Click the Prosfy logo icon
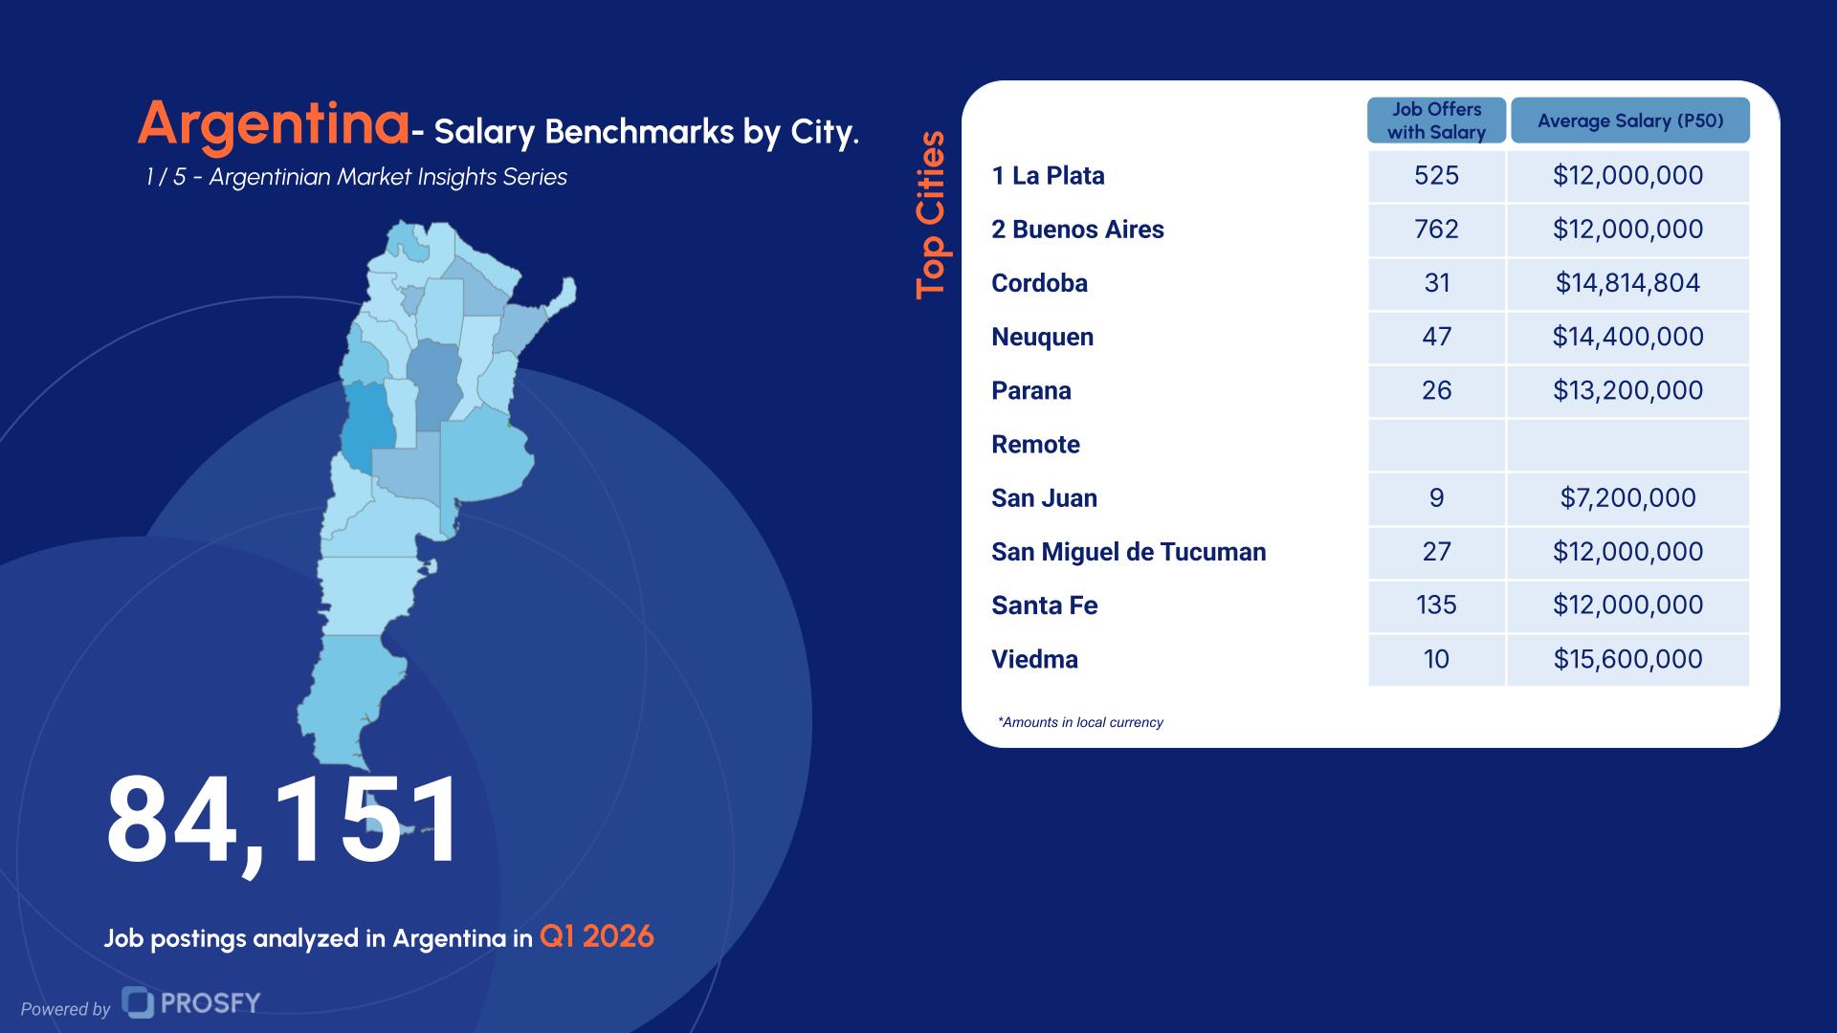 click(139, 1002)
